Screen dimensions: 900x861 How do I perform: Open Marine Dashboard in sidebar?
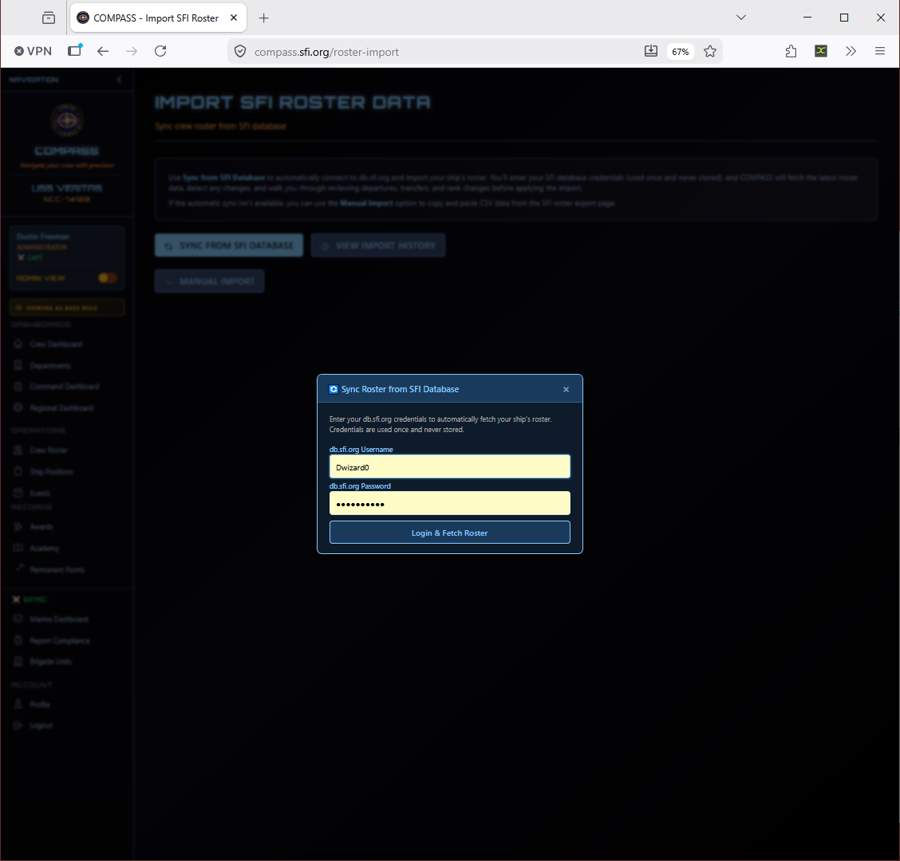click(58, 619)
